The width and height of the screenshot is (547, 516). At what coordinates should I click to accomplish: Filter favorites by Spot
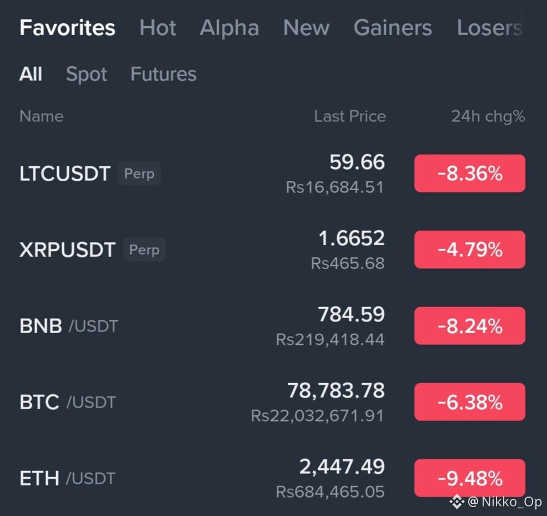pos(87,75)
